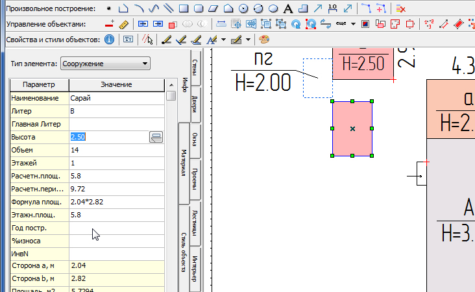Pick the arrow line tool
This screenshot has width=475, height=292.
(x=317, y=8)
